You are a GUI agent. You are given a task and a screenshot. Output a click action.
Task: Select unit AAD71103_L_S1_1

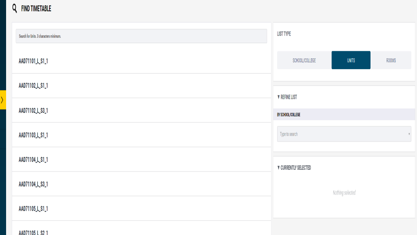point(142,135)
